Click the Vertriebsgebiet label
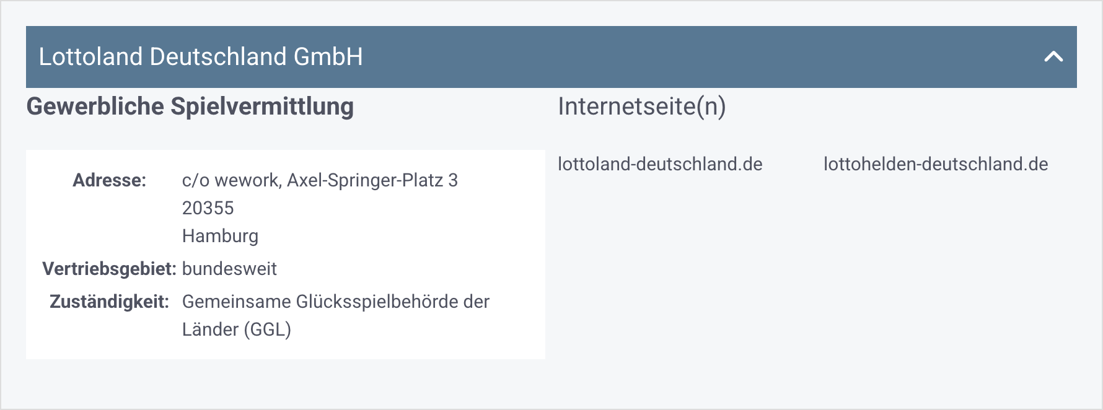Image resolution: width=1103 pixels, height=410 pixels. click(109, 269)
